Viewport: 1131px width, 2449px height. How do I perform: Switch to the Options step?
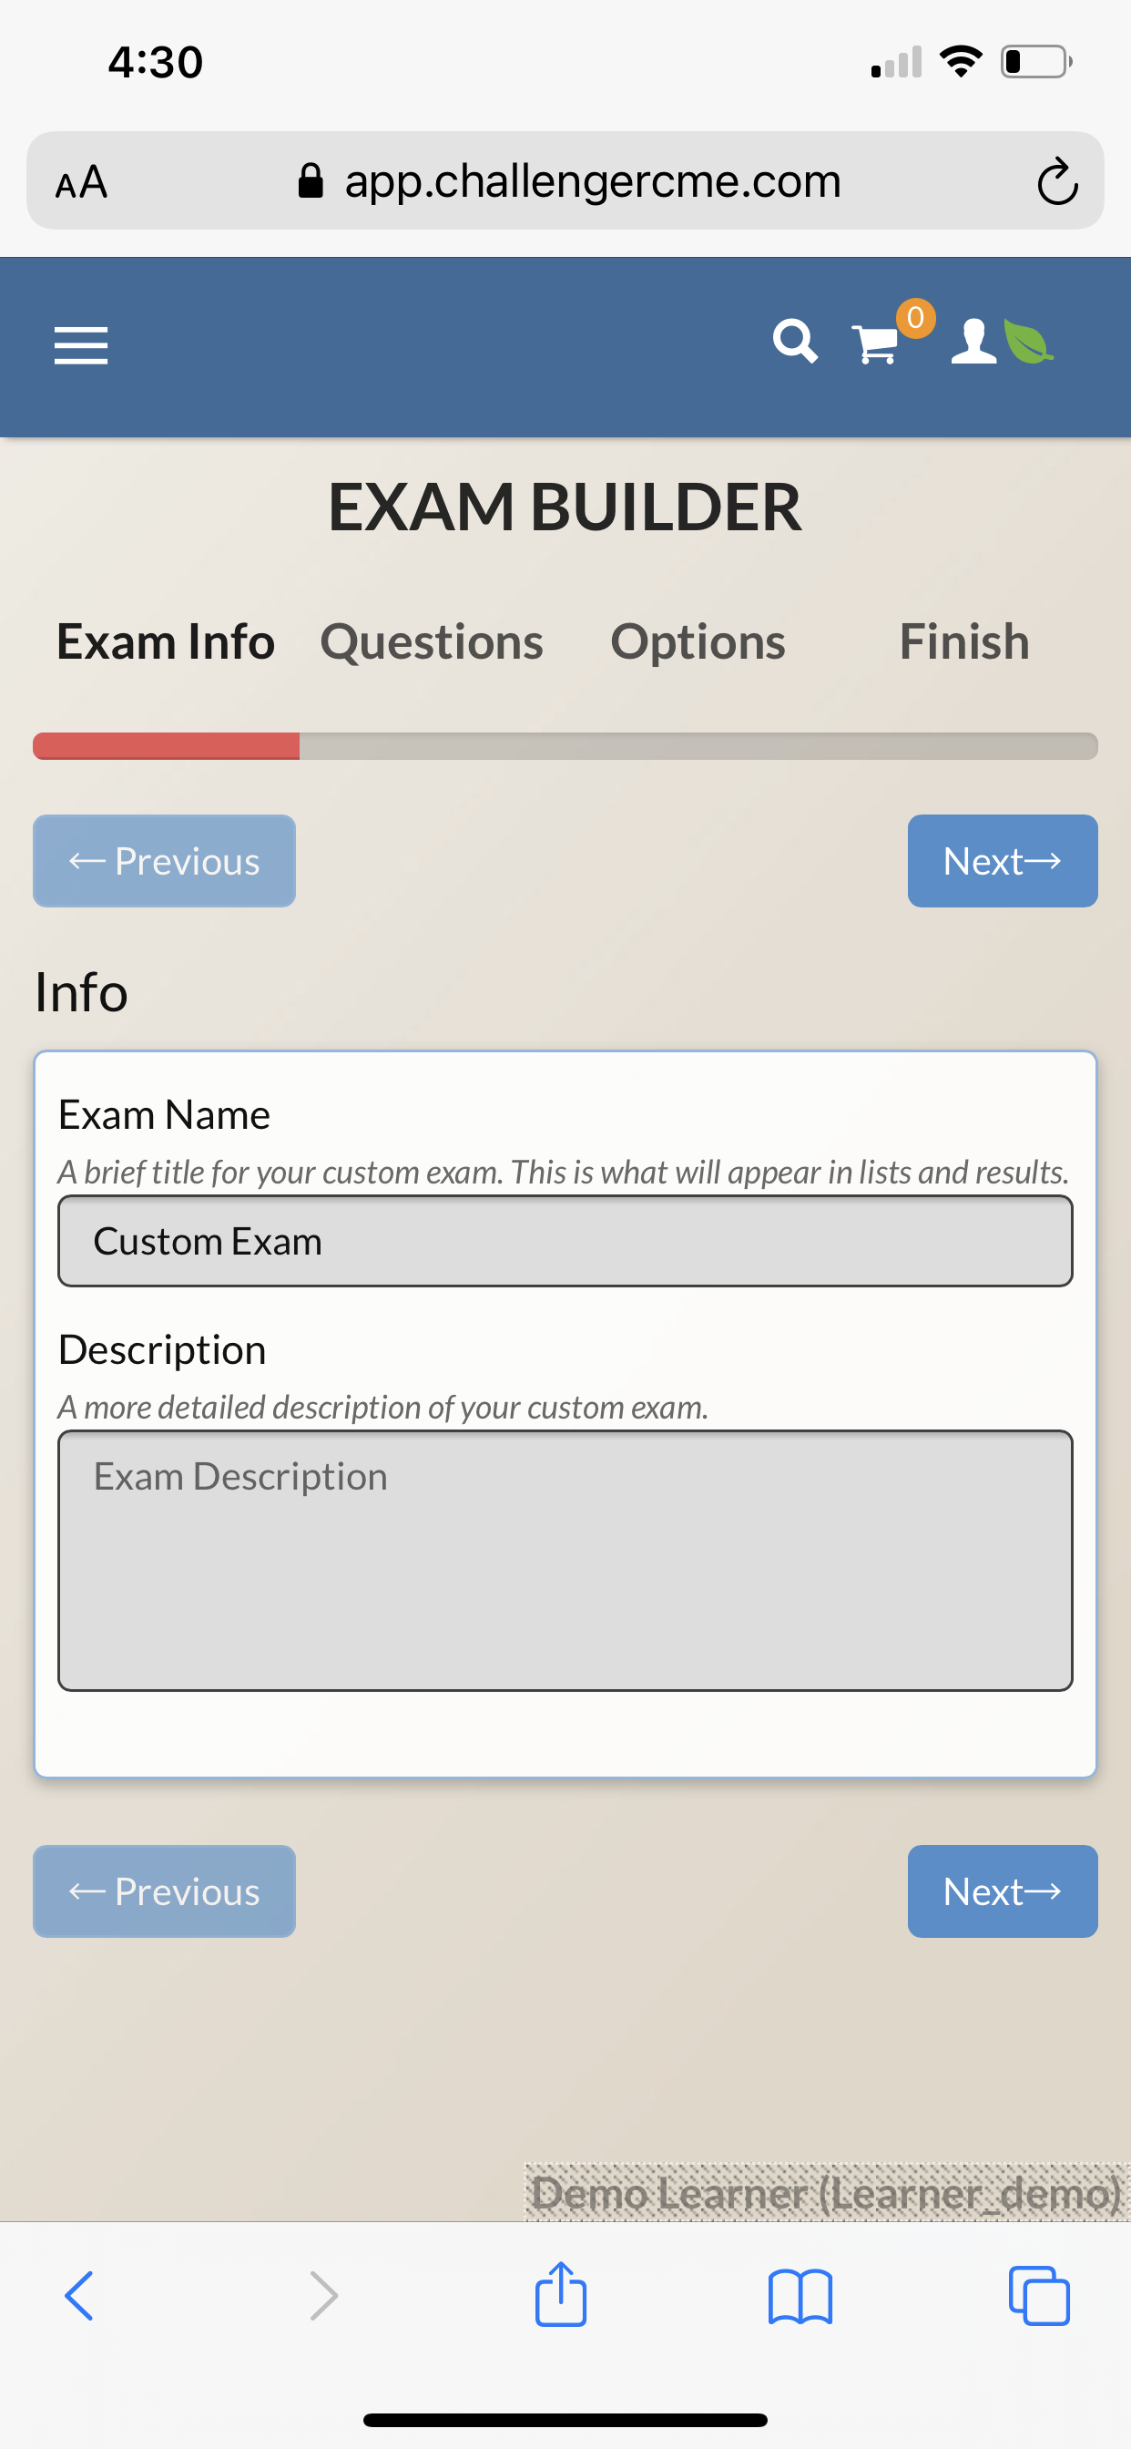(x=698, y=641)
